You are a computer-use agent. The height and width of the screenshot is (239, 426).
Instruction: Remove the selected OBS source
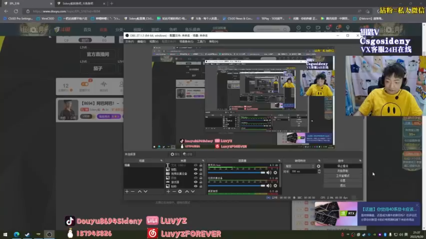(174, 191)
